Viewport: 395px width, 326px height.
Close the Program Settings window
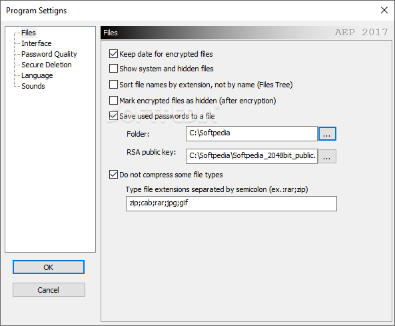(384, 11)
